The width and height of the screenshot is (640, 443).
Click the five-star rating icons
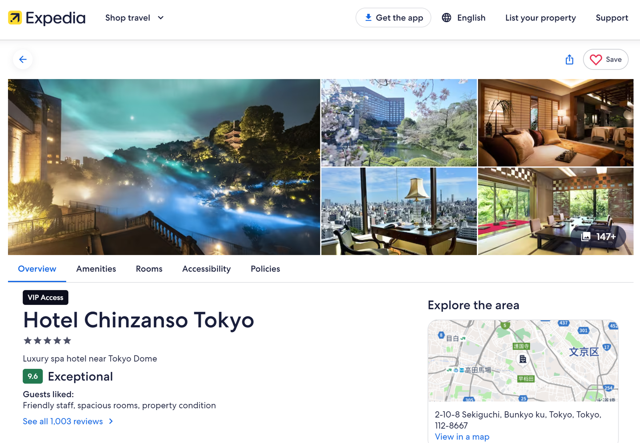(x=47, y=341)
